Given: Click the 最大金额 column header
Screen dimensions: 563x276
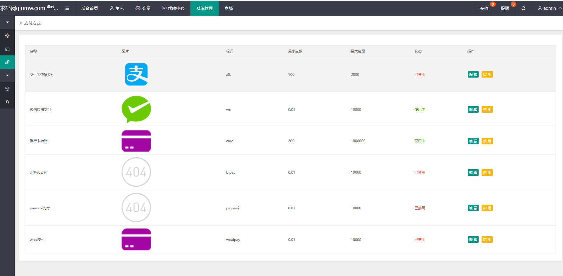Looking at the screenshot, I should click(358, 51).
